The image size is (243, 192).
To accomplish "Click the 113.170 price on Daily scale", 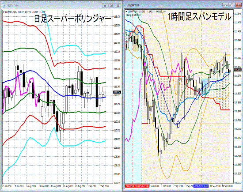I will 117,17.
